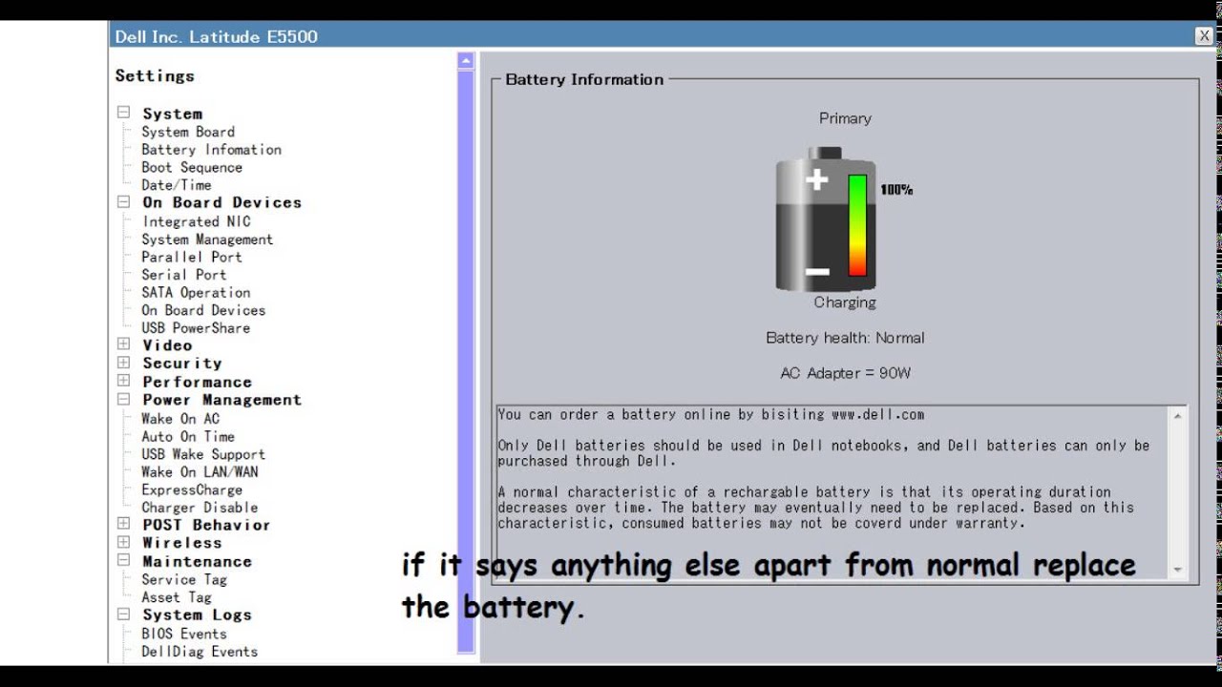The width and height of the screenshot is (1222, 687).
Task: Click the battery notes scroll-down arrow
Action: point(1178,569)
